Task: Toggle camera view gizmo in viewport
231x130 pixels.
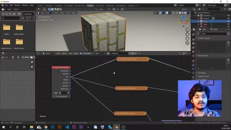Action: pyautogui.click(x=187, y=39)
